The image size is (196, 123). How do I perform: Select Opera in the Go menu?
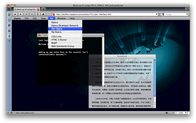[65, 22]
